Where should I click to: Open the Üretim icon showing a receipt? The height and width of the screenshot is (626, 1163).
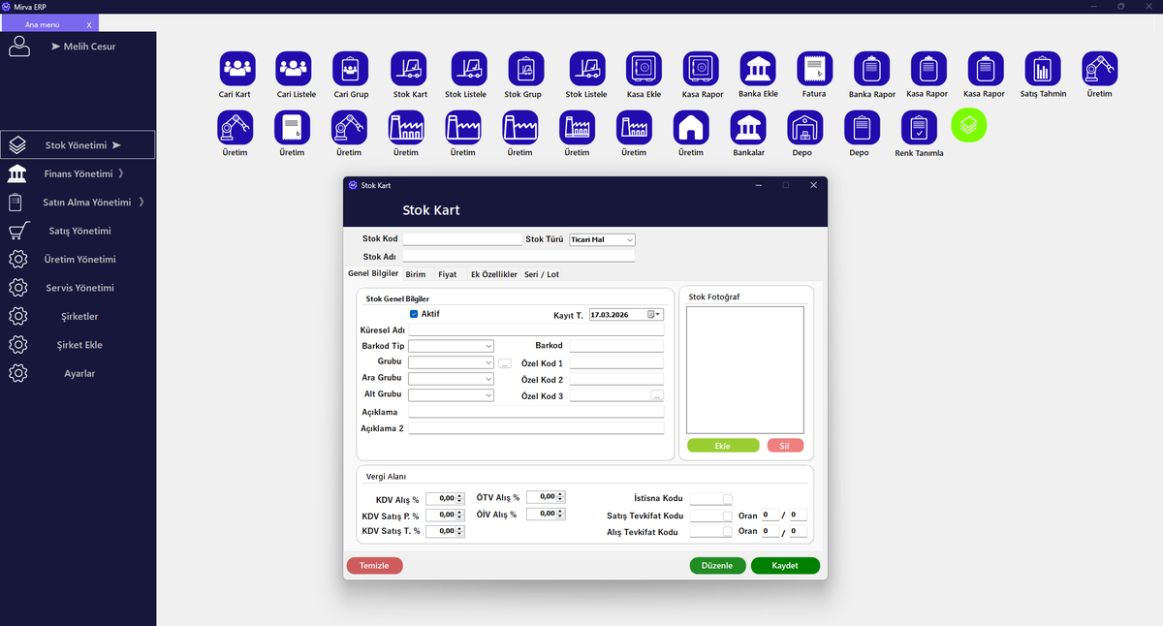click(x=291, y=127)
